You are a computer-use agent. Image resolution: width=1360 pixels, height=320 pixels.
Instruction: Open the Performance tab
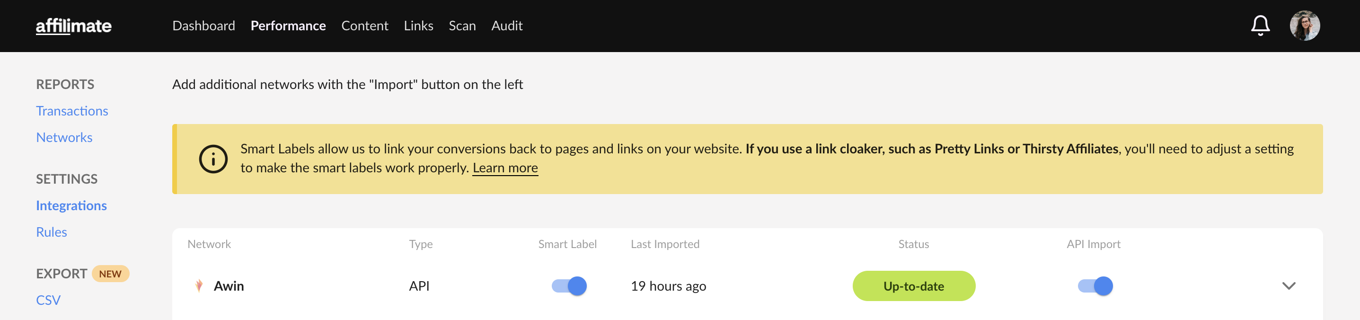(288, 26)
